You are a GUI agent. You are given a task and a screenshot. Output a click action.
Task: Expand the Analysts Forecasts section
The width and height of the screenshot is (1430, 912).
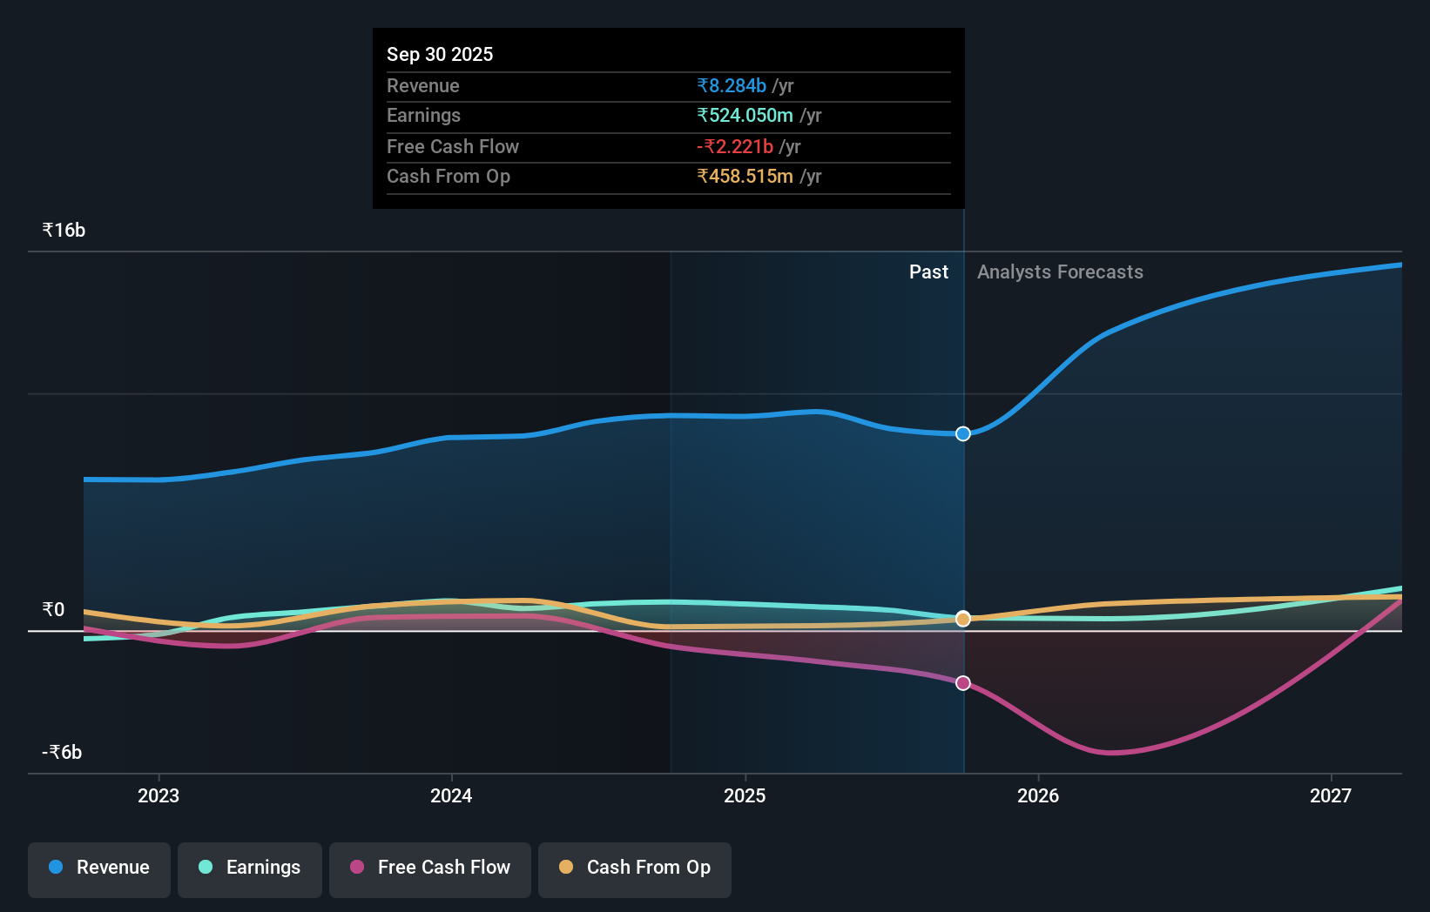(1060, 272)
